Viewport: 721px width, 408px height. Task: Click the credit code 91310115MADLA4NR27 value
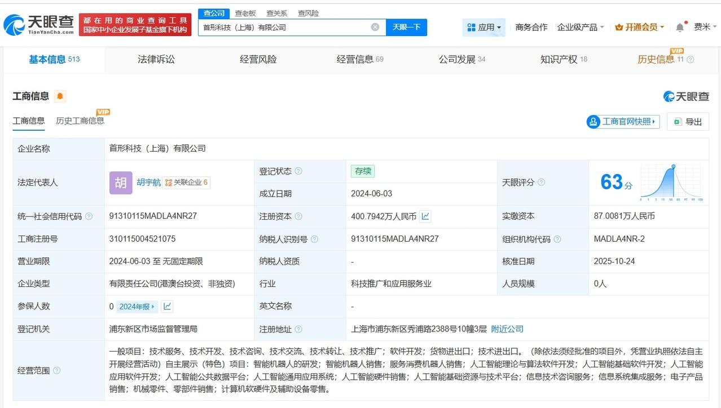tap(153, 216)
